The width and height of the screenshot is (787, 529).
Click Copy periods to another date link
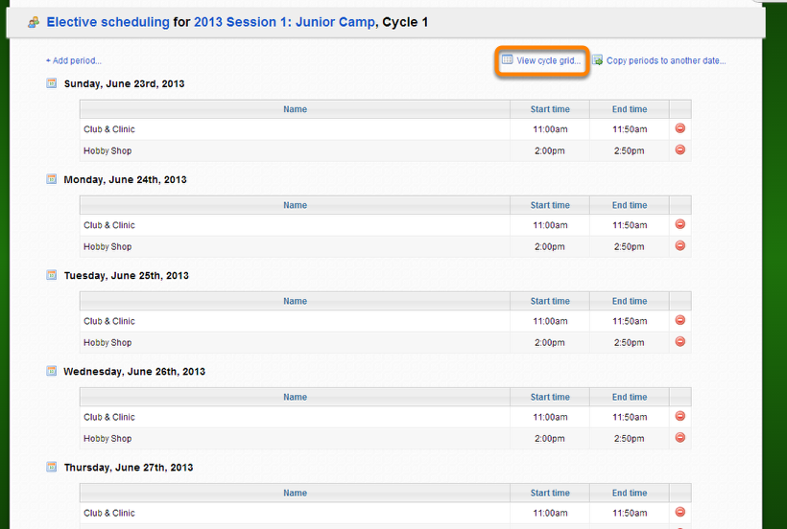(666, 60)
